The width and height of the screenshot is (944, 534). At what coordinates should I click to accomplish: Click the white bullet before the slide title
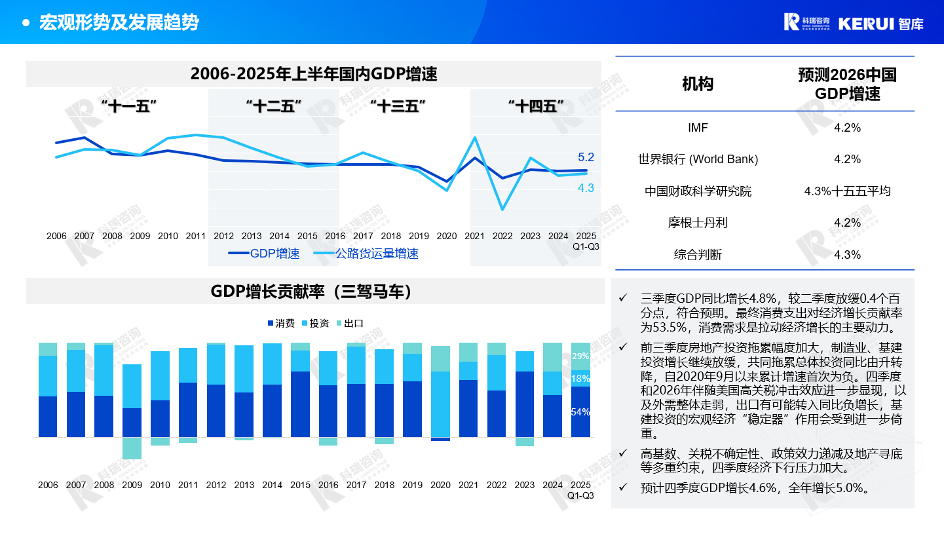26,23
